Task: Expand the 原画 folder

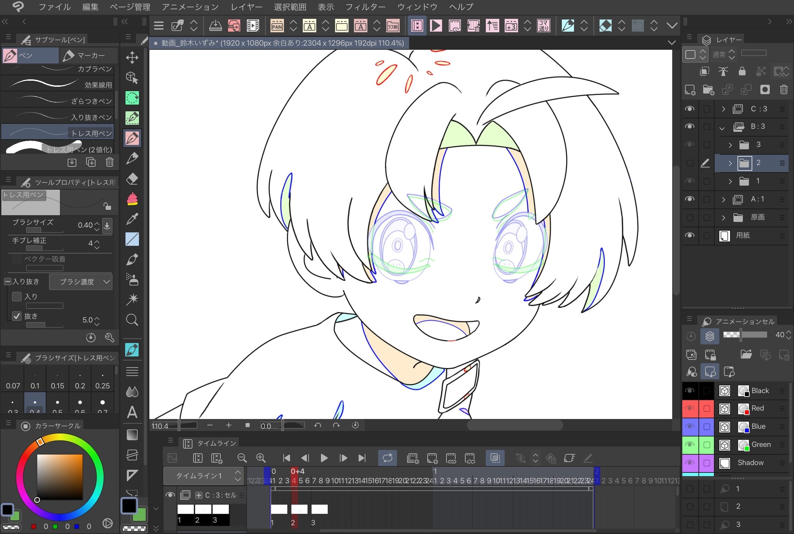Action: pos(723,217)
